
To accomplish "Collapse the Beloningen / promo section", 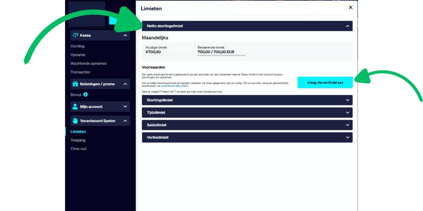I will [125, 84].
